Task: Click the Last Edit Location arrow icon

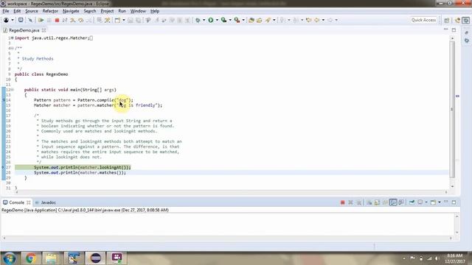Action: pos(308,20)
